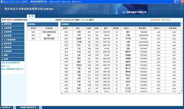Click the Y coordinate 2415 cell
The height and width of the screenshot is (109, 184).
coord(97,79)
